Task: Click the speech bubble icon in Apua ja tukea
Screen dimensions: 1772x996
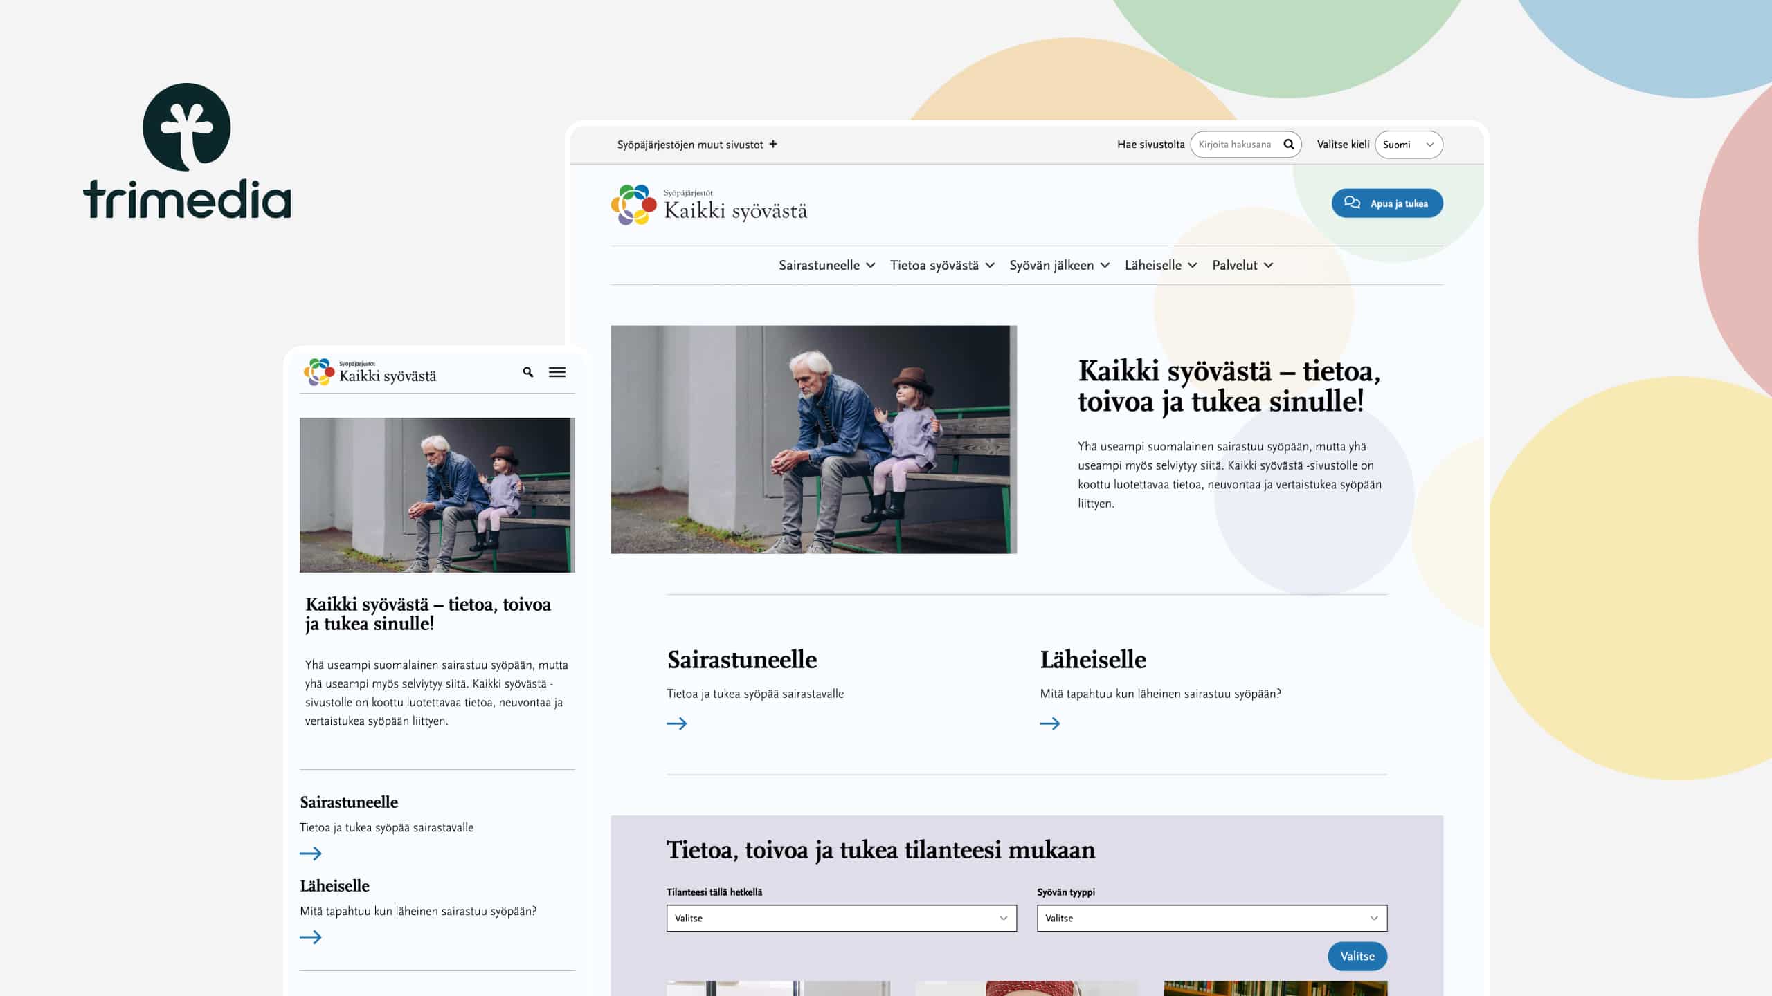Action: (x=1352, y=203)
